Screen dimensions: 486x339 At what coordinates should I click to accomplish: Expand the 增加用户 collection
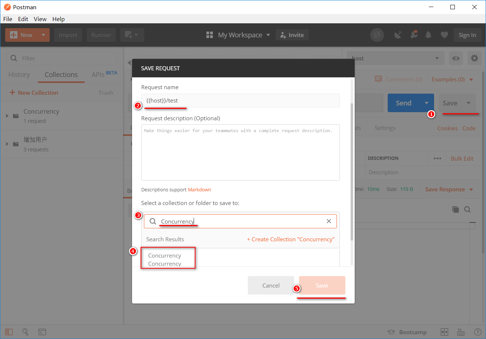coord(7,144)
